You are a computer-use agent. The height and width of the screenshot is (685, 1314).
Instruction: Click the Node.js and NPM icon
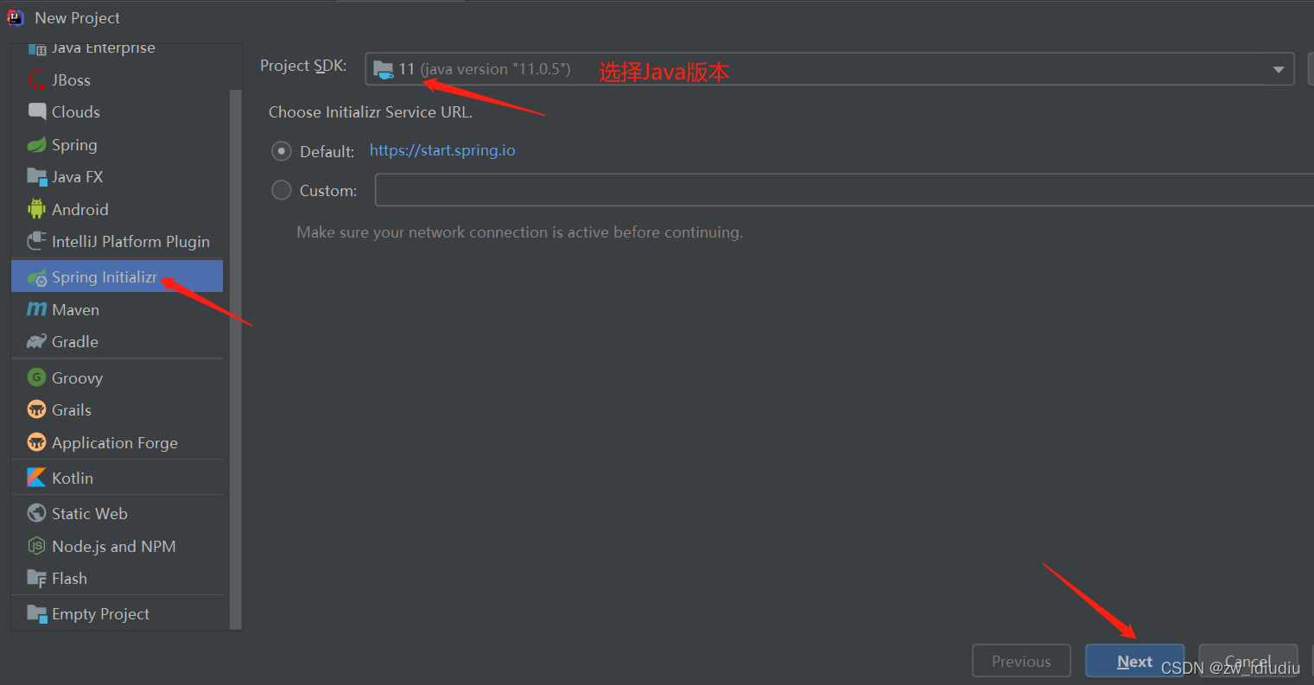pos(37,546)
